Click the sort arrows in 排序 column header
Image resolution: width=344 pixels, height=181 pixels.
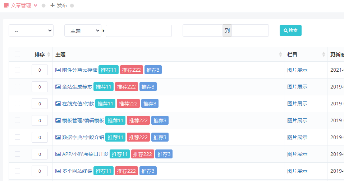(x=49, y=54)
